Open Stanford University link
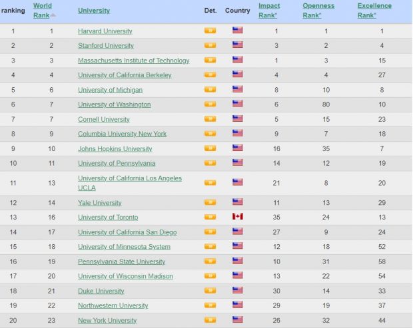Image resolution: width=413 pixels, height=328 pixels. tap(106, 45)
